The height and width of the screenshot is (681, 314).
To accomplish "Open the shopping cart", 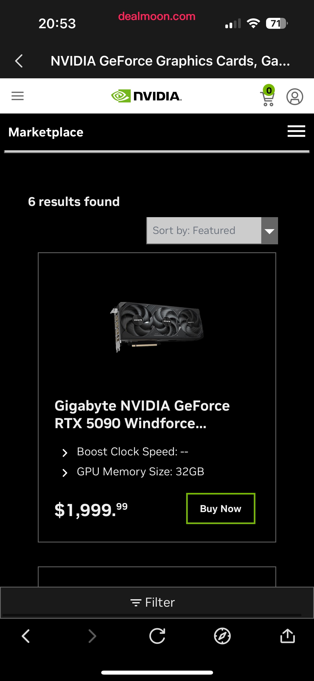I will pos(268,96).
